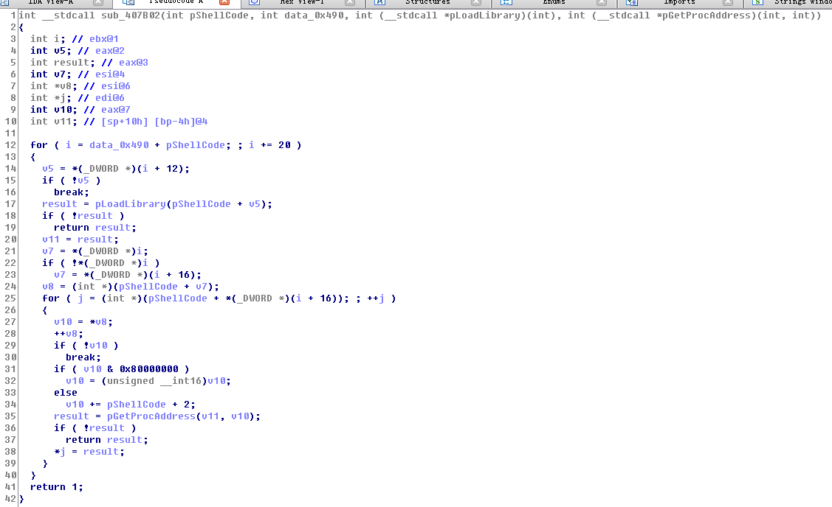Click the 'else' keyword
This screenshot has height=507, width=832.
[x=65, y=393]
